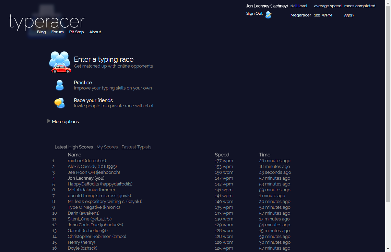Click the Megaracer skill level value

(x=301, y=15)
